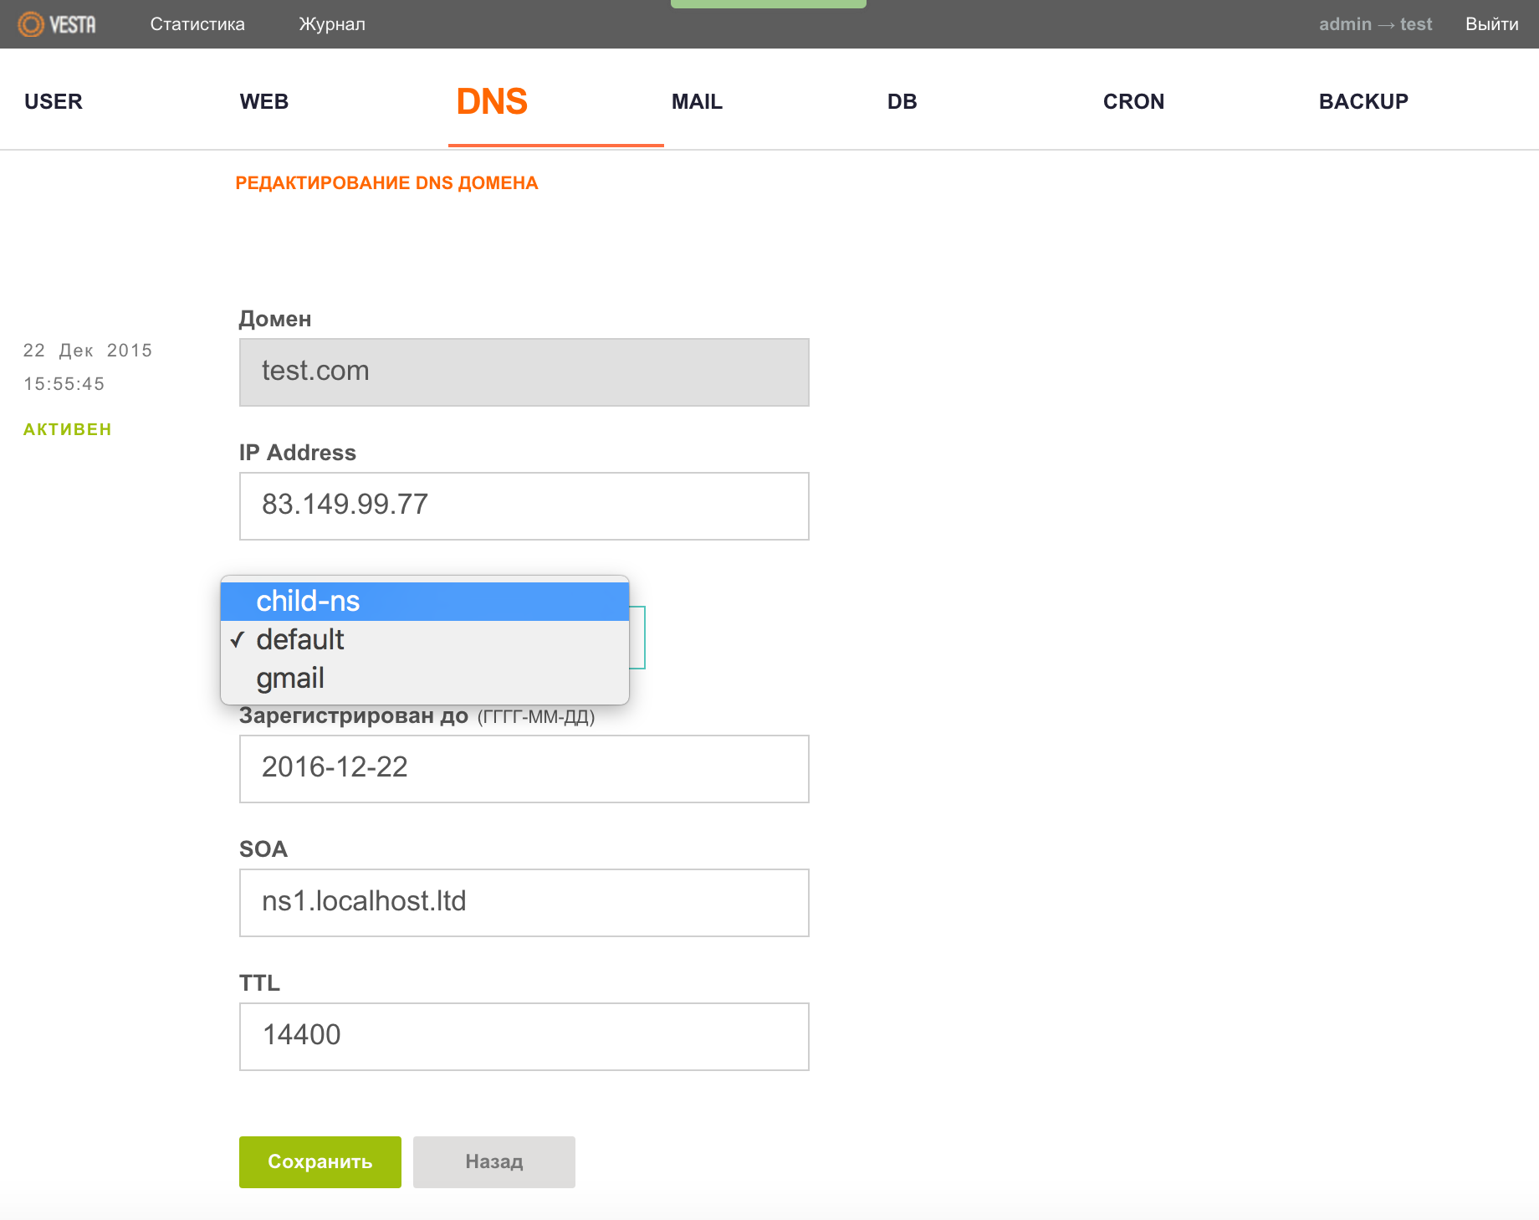Go to the MAIL tab
This screenshot has width=1539, height=1220.
pyautogui.click(x=697, y=101)
